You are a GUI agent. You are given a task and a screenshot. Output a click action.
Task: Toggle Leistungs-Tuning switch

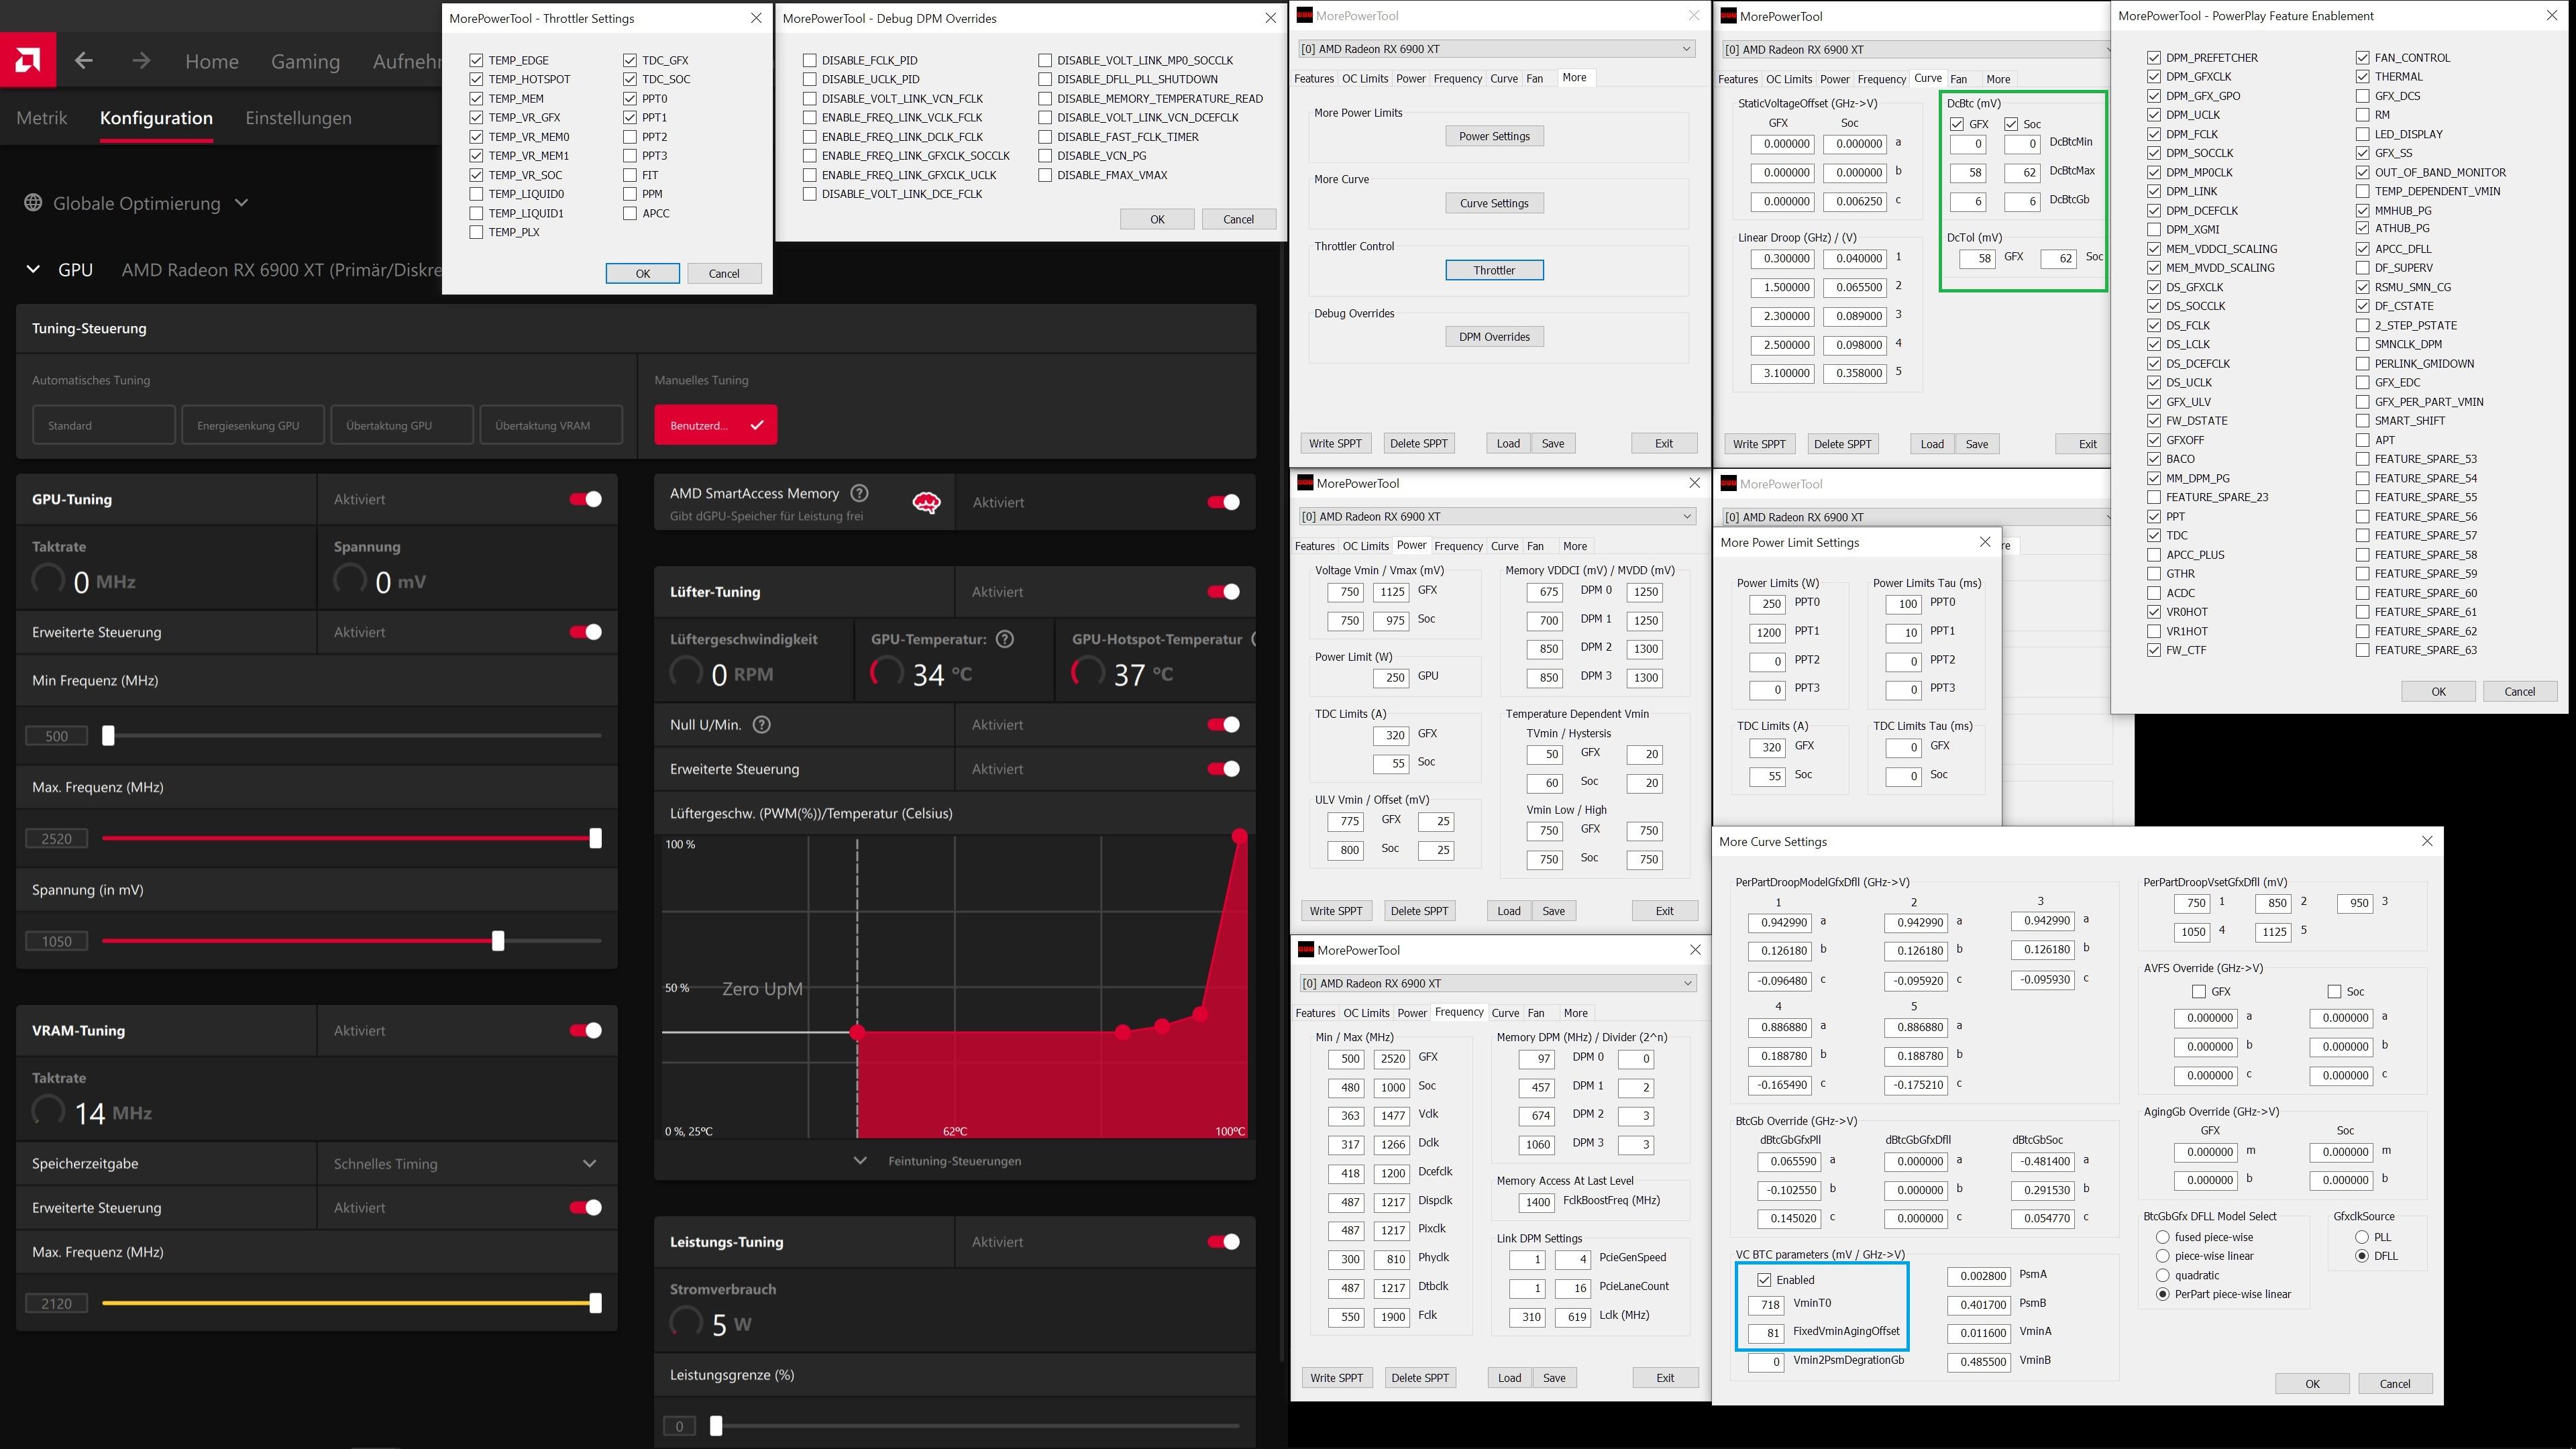tap(1223, 1242)
